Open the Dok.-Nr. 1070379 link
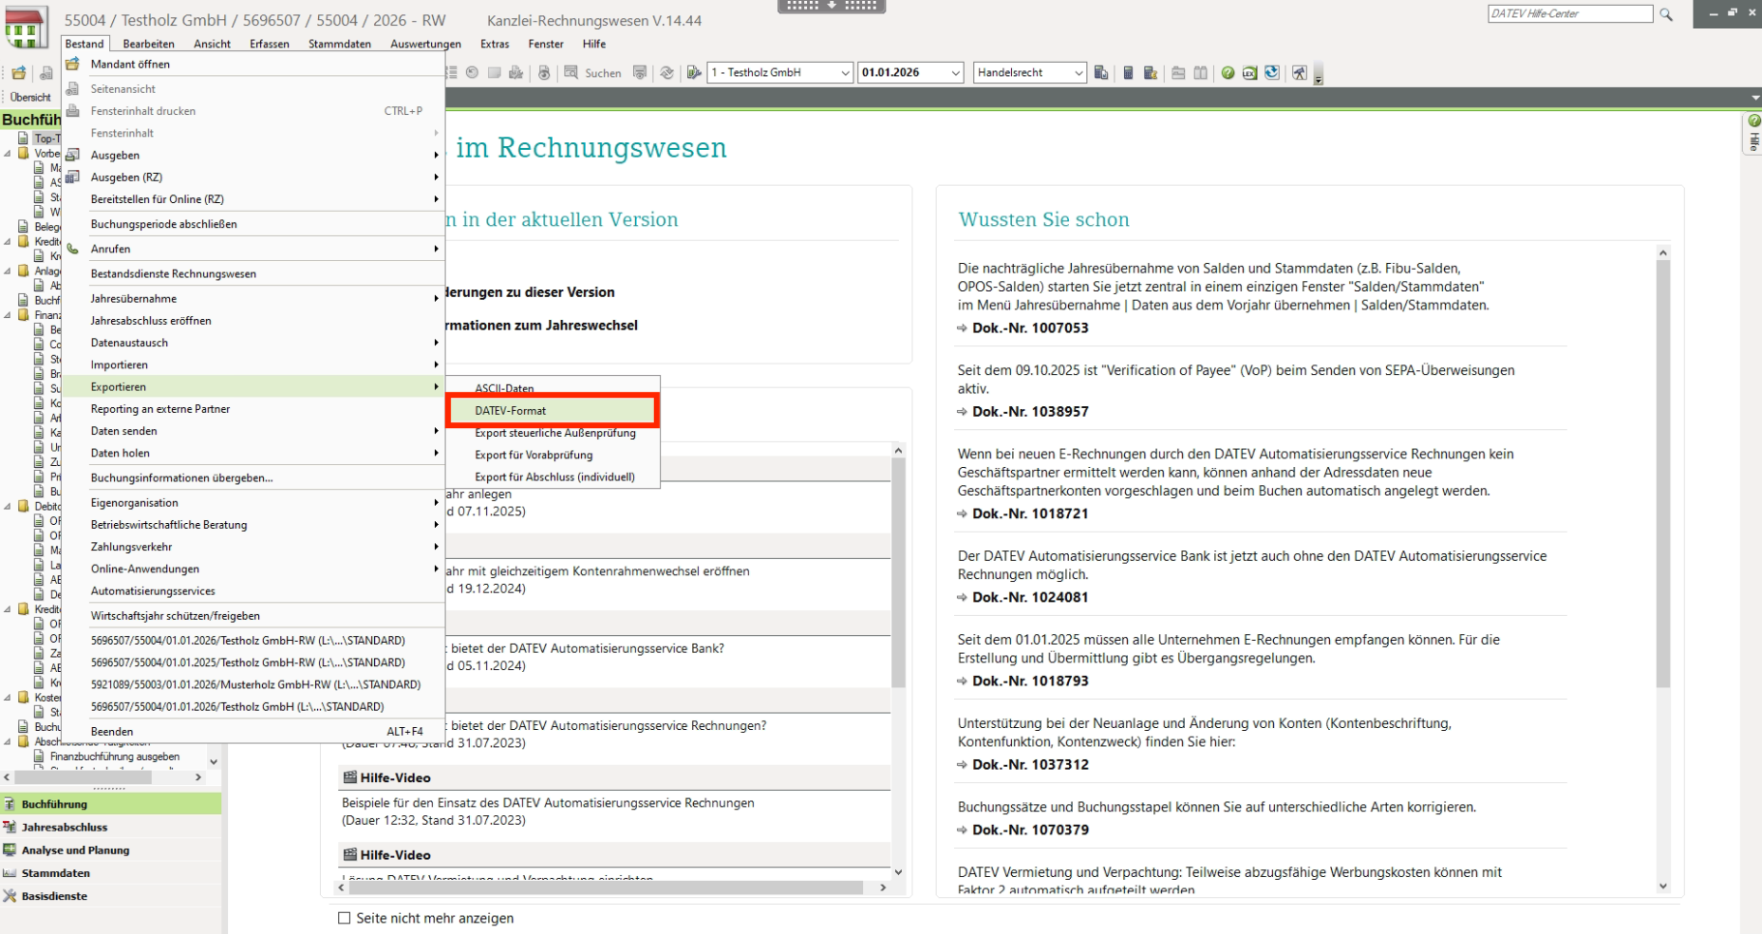 coord(1030,830)
